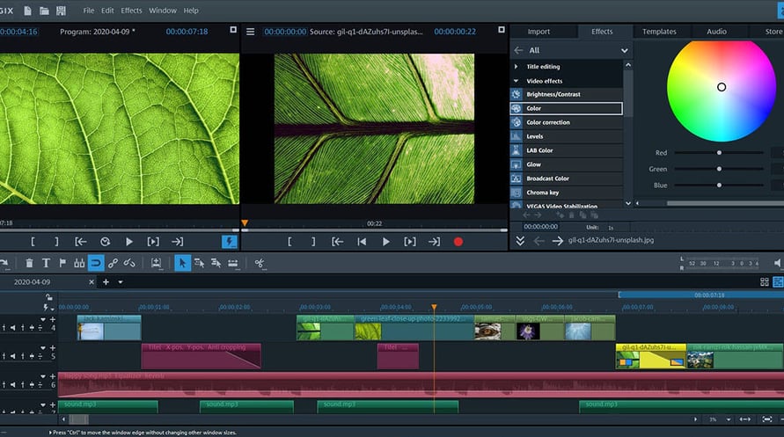Image resolution: width=784 pixels, height=437 pixels.
Task: Jump to range end in source monitor
Action: [434, 242]
